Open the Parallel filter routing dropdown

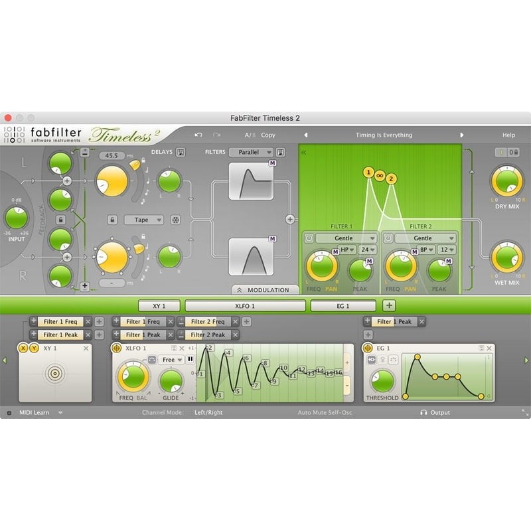coord(250,152)
